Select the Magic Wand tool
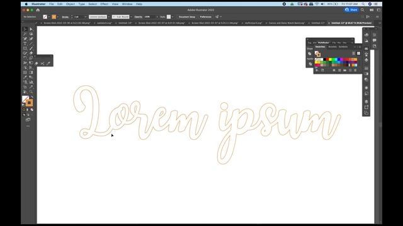Image resolution: width=403 pixels, height=226 pixels. [x=25, y=34]
